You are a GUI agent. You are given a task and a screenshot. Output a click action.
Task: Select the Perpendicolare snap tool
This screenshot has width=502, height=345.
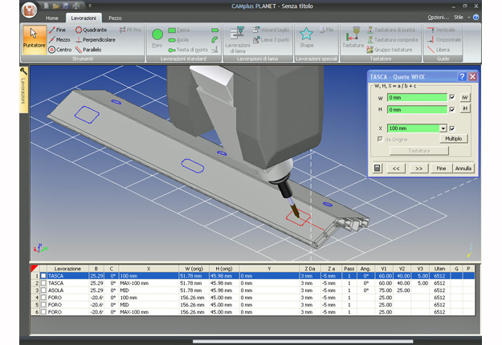95,39
